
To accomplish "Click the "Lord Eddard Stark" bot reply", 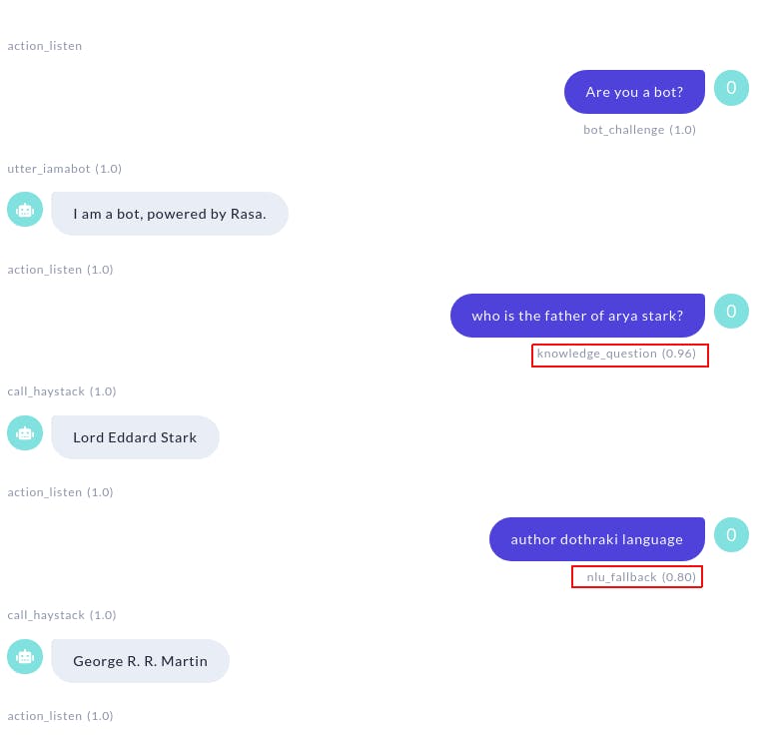I will click(x=135, y=437).
